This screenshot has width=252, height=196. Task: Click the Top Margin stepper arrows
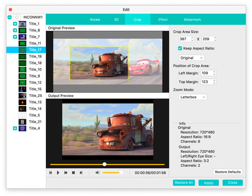214,82
